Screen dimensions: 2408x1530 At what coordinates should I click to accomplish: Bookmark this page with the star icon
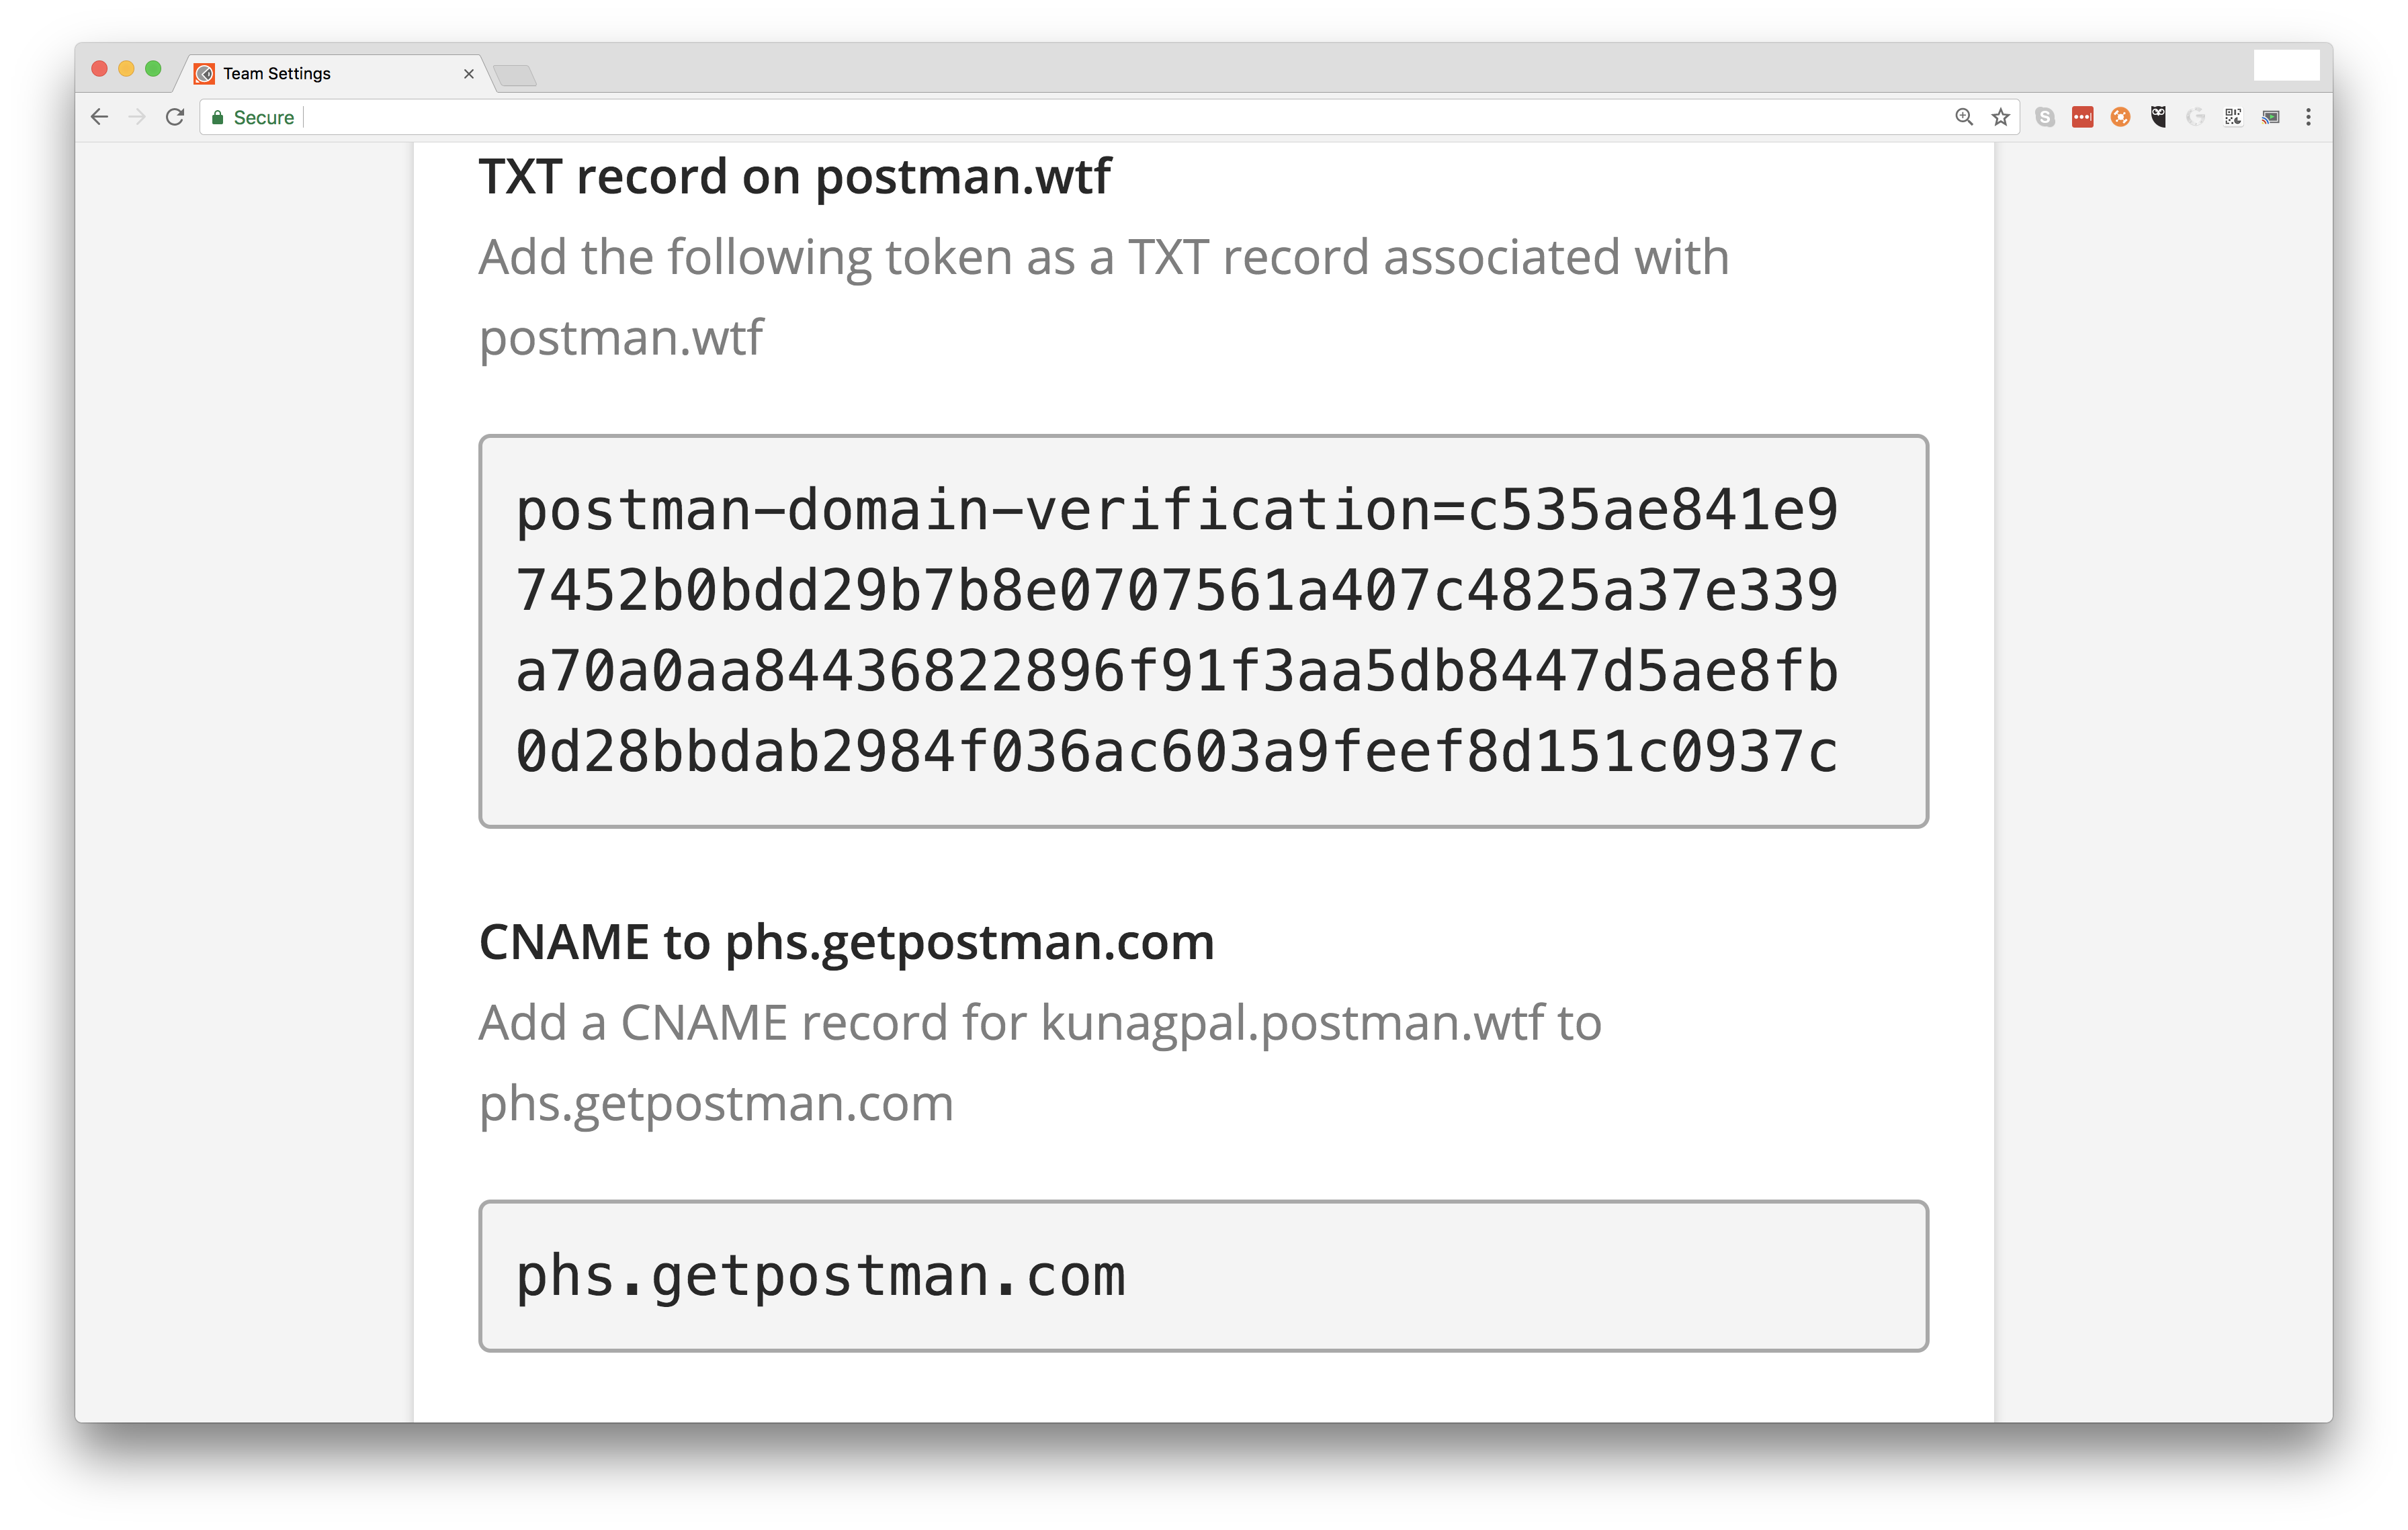click(2000, 117)
